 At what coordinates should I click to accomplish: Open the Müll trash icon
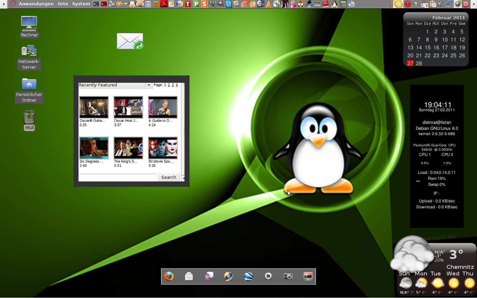click(29, 120)
